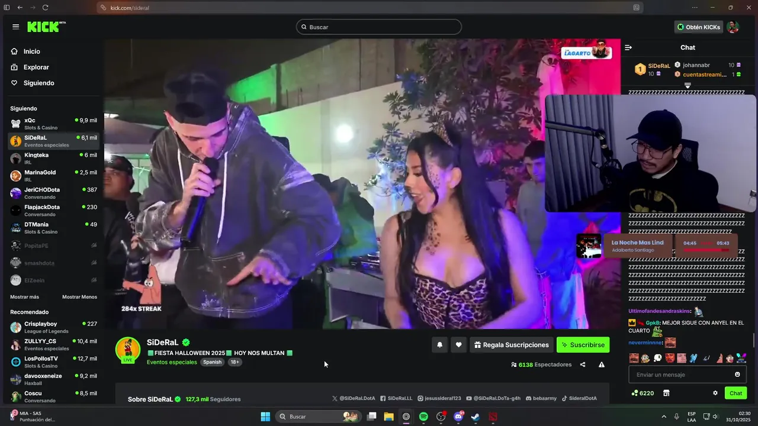Open the Discord bebaarmy link
This screenshot has height=426, width=758.
coord(541,399)
